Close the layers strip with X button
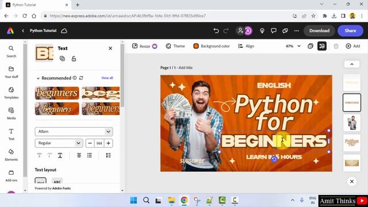The height and width of the screenshot is (207, 368). point(352,182)
